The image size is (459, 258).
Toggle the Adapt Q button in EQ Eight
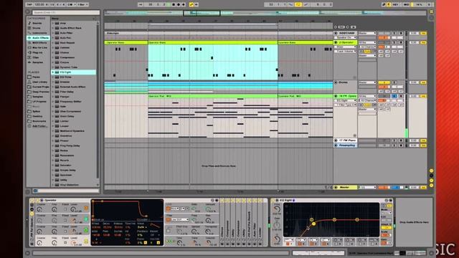[x=386, y=228]
